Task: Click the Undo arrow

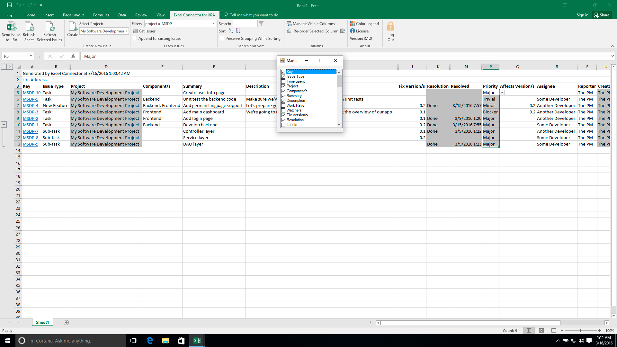Action: pyautogui.click(x=19, y=5)
